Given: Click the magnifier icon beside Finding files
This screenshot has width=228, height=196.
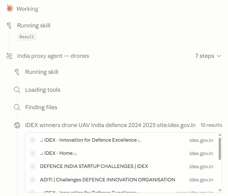Looking at the screenshot, I should [17, 107].
